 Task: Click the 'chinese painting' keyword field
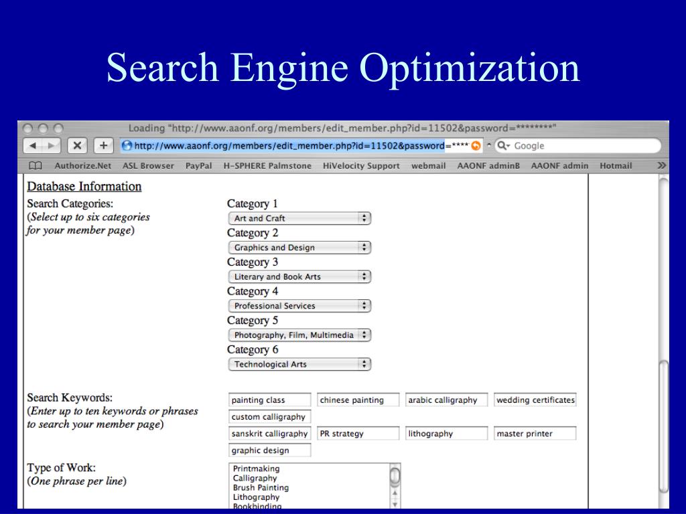tap(358, 400)
